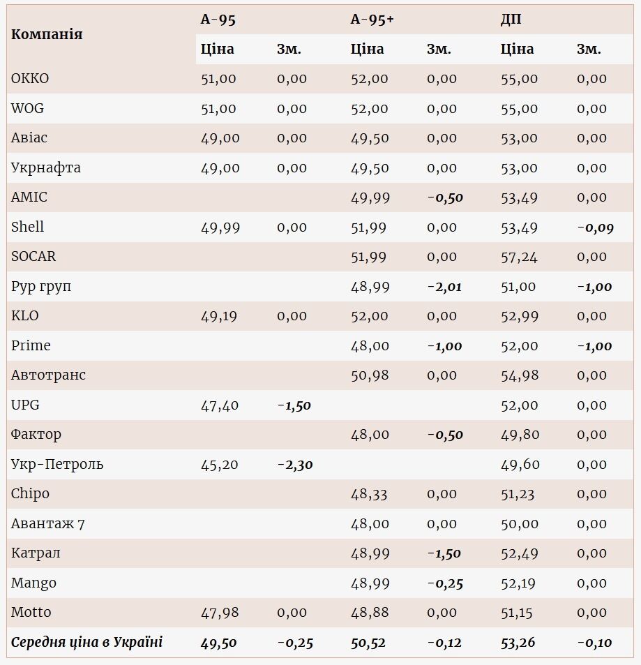Image resolution: width=641 pixels, height=665 pixels.
Task: Click the Motto A-95+ price 48,88
Action: coord(370,613)
